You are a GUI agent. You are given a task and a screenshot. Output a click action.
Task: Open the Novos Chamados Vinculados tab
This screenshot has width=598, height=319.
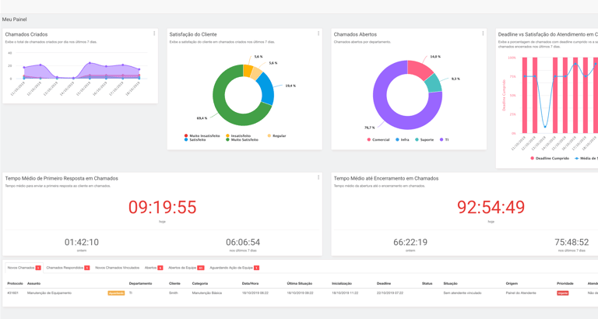click(x=117, y=268)
